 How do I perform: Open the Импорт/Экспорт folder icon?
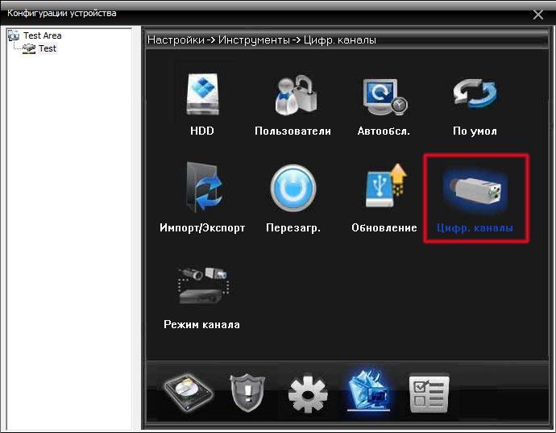[204, 187]
